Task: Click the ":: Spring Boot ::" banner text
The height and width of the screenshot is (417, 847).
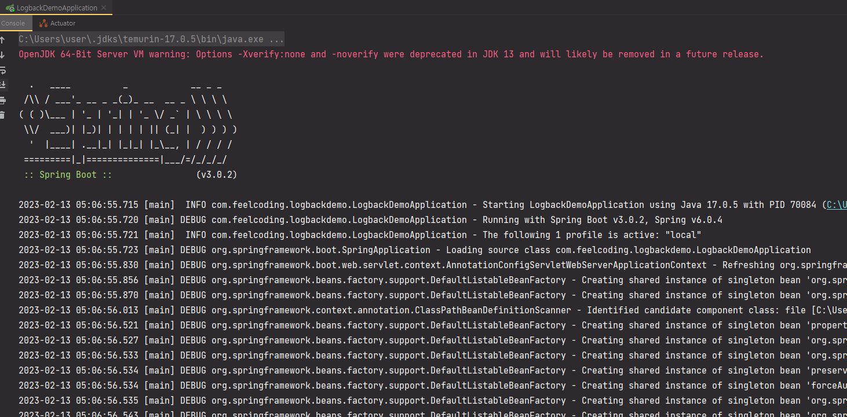Action: (68, 174)
